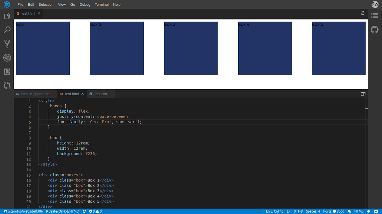Click Box 3 in the preview
Viewport: 382px width, 214px height.
coord(191,48)
